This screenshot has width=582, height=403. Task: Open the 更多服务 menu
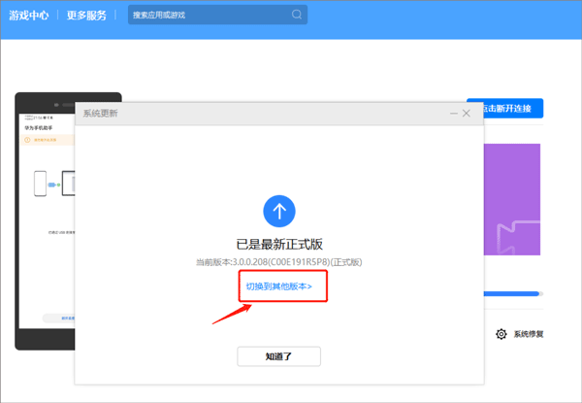pyautogui.click(x=88, y=16)
